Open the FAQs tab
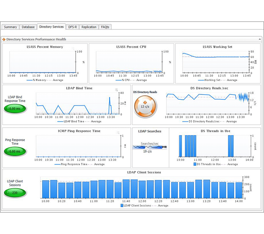The image size is (264, 234). 105,27
